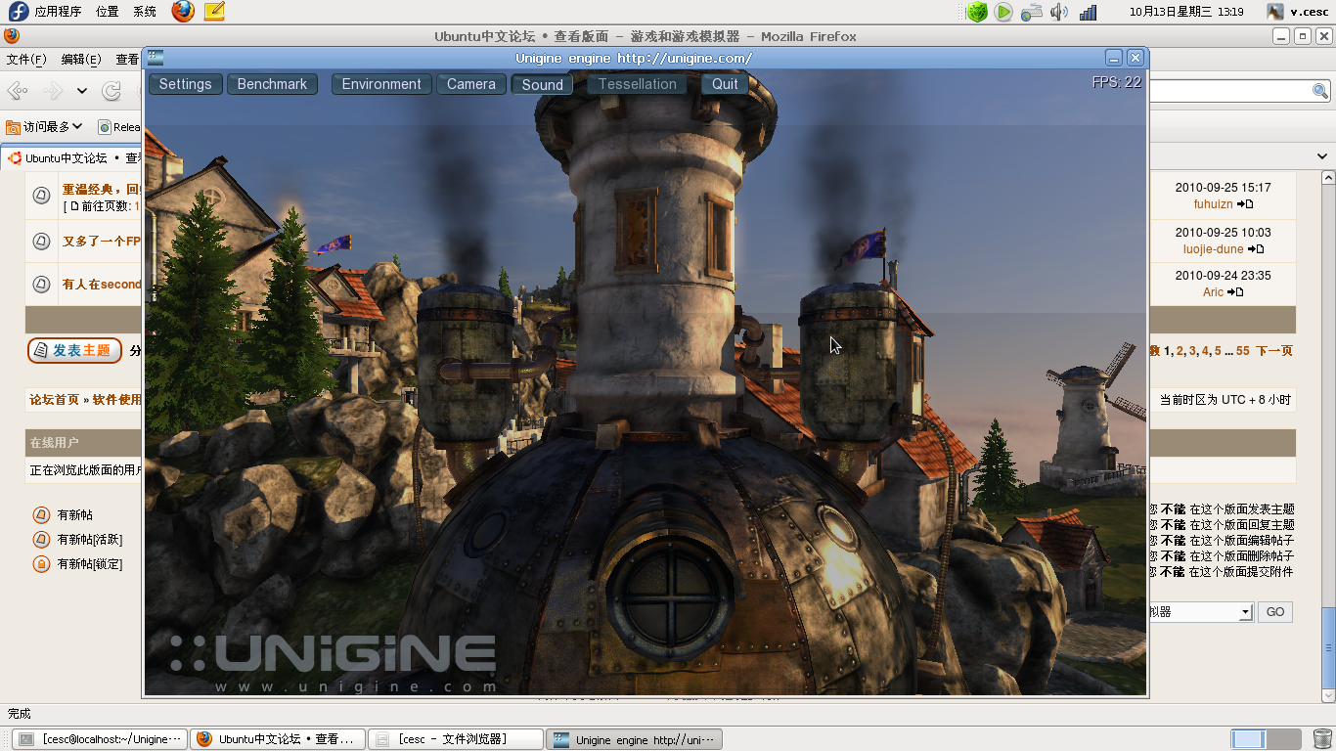The height and width of the screenshot is (751, 1336).
Task: Open the volume speaker tray icon
Action: 1059,12
